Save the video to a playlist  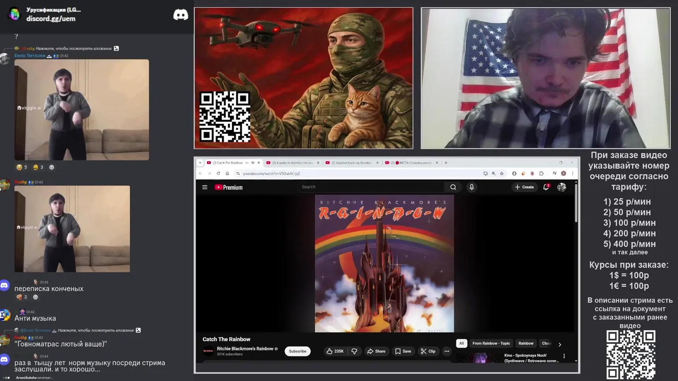pyautogui.click(x=403, y=351)
